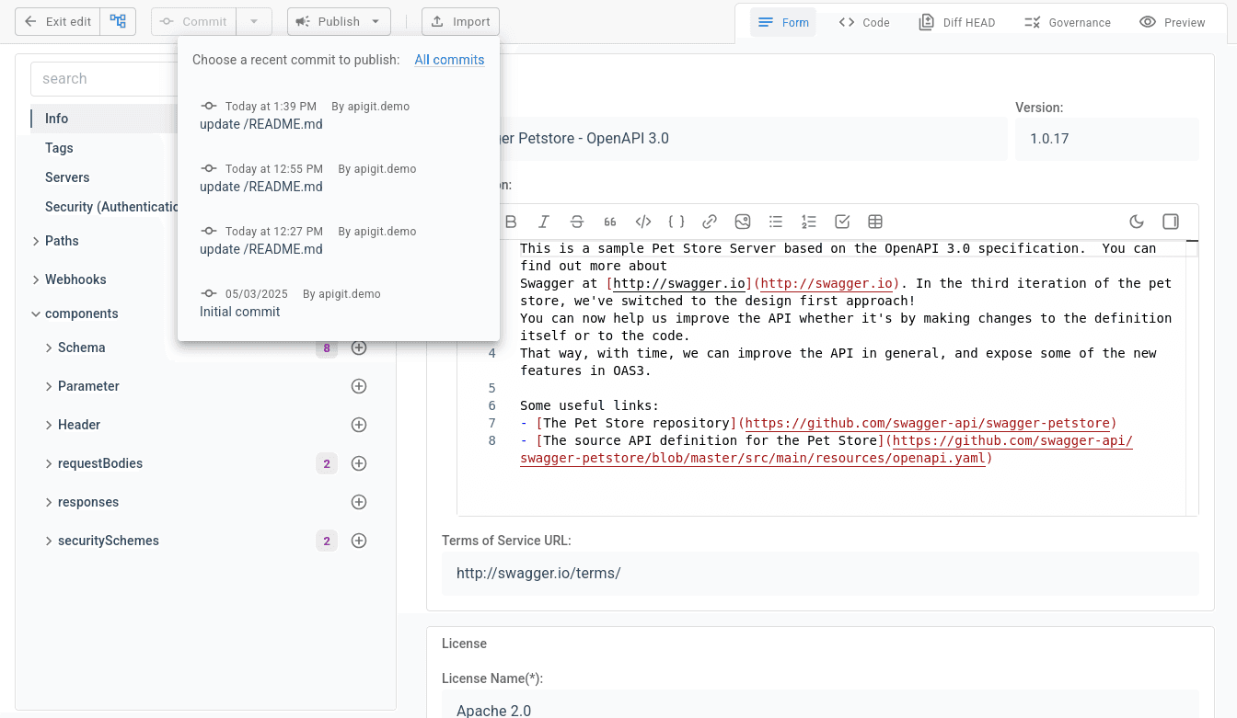Add a new securitySchemes component
This screenshot has width=1237, height=718.
tap(359, 541)
